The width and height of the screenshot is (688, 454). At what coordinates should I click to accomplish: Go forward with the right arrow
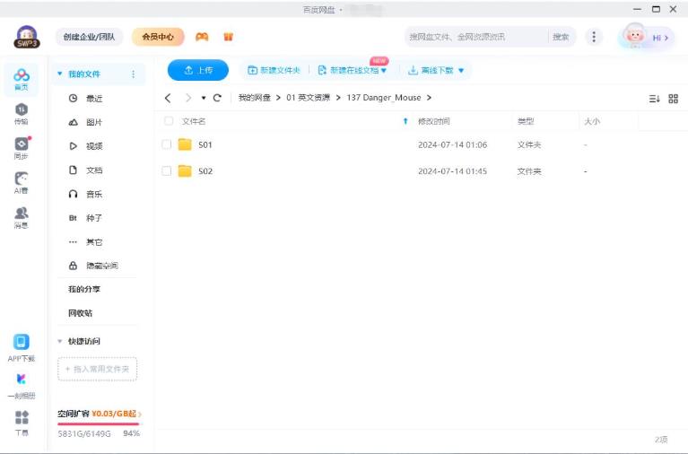coord(188,98)
